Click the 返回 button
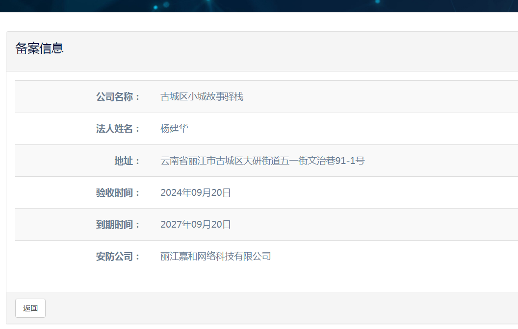518x329 pixels. pyautogui.click(x=30, y=308)
